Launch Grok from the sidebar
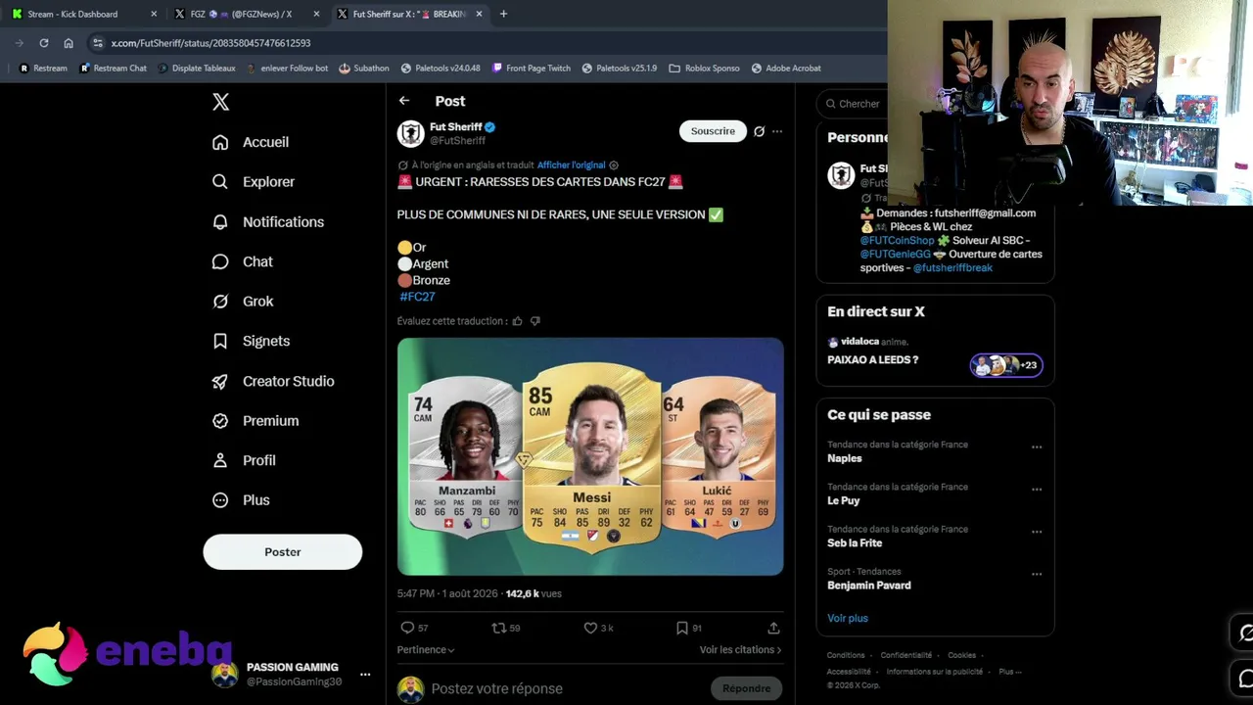 click(243, 302)
